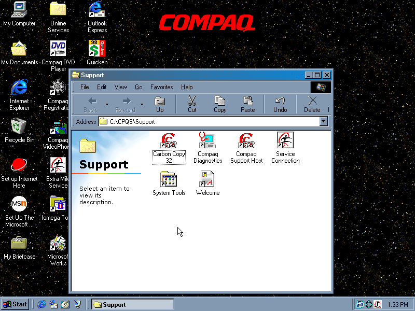Select the Recycle Bin desktop icon
This screenshot has height=311, width=415.
[19, 131]
